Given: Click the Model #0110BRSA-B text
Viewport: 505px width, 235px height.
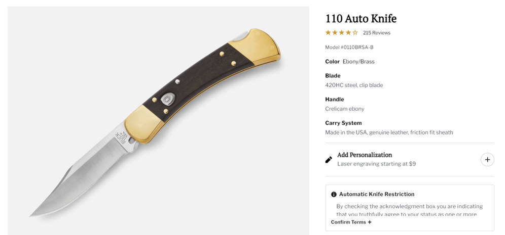Looking at the screenshot, I should [x=349, y=47].
